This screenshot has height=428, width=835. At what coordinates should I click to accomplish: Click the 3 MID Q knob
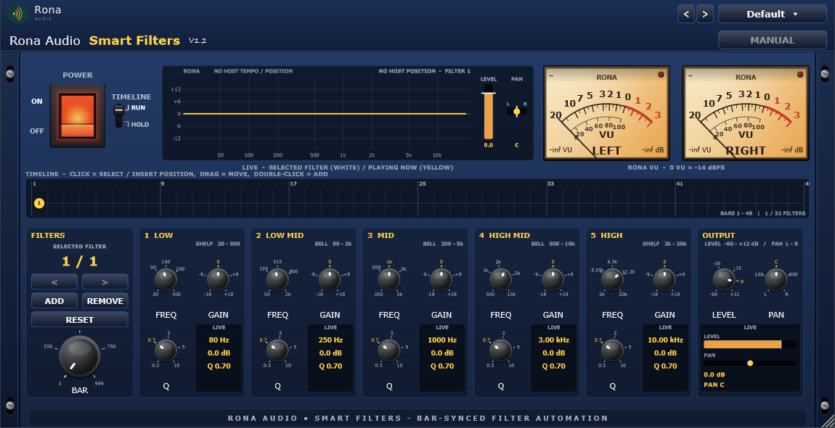coord(389,351)
